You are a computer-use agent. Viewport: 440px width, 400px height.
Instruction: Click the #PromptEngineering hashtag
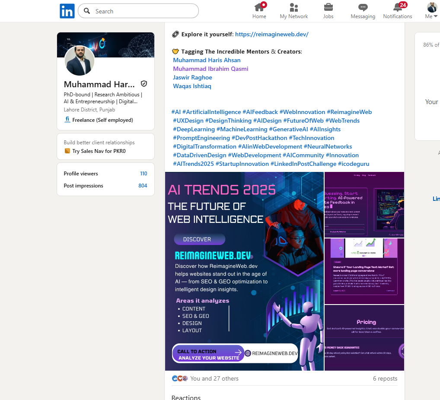201,138
